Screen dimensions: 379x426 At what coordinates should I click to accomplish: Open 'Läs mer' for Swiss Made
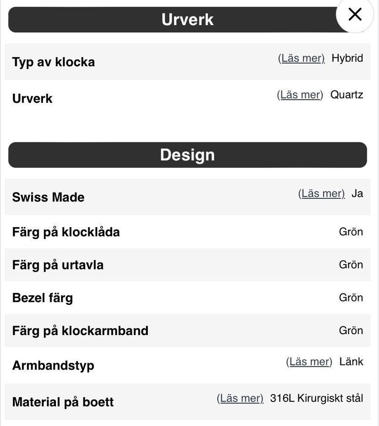pos(321,194)
